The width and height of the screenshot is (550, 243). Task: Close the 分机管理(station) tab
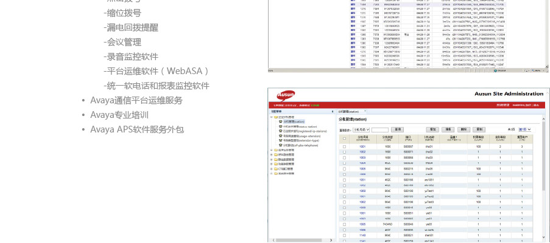pos(366,112)
